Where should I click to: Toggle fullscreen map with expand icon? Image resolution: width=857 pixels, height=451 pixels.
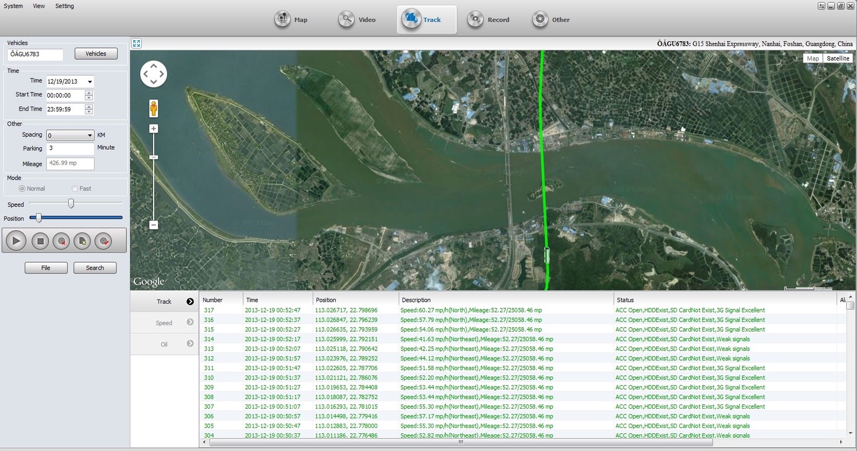coord(136,43)
